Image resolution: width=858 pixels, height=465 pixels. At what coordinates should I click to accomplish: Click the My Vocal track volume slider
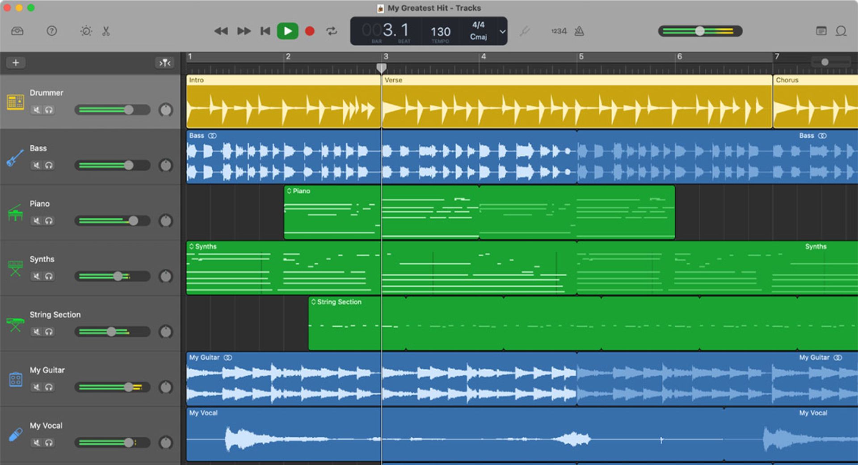112,443
